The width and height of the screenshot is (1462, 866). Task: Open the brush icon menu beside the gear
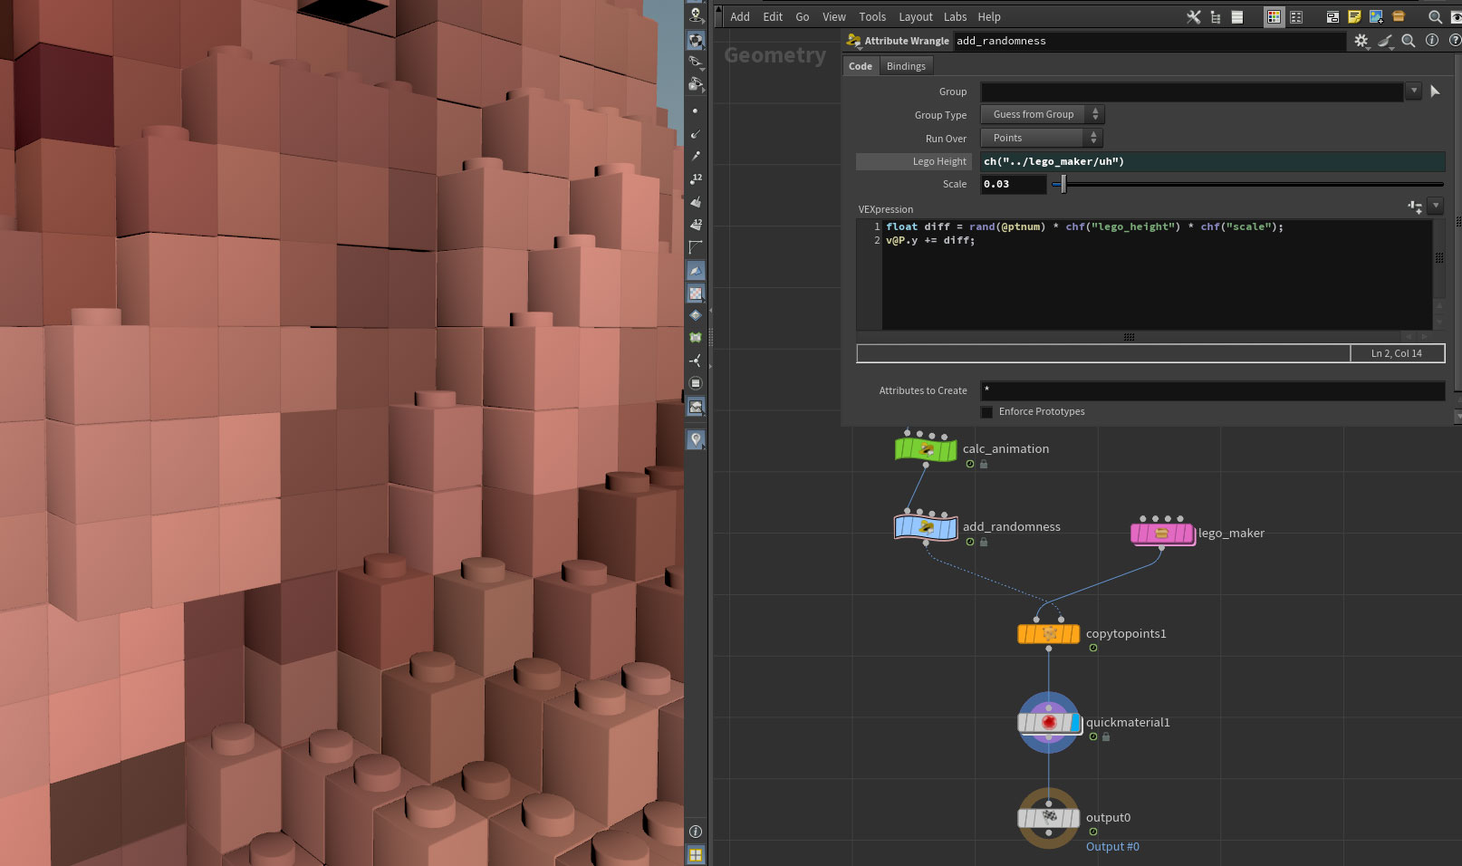(1385, 41)
